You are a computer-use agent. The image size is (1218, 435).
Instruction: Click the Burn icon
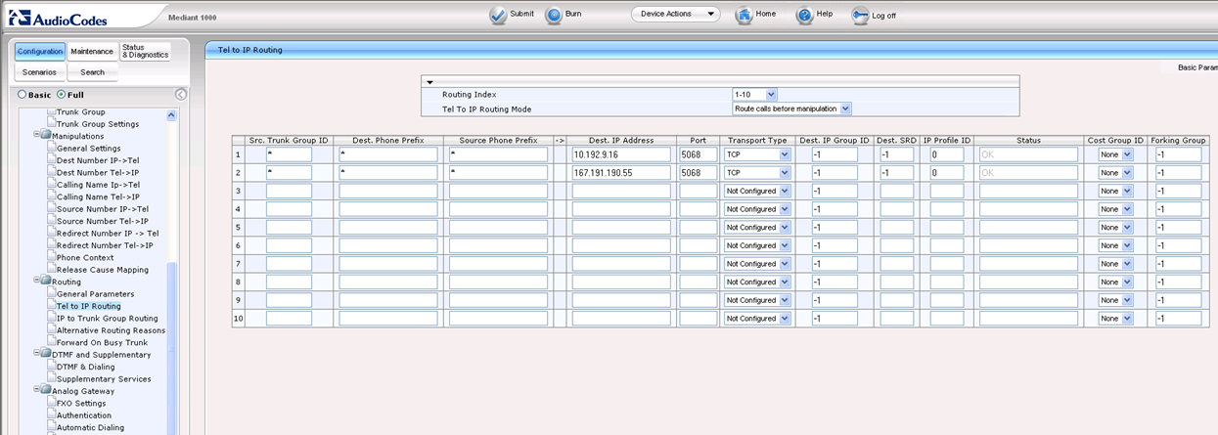pyautogui.click(x=553, y=15)
